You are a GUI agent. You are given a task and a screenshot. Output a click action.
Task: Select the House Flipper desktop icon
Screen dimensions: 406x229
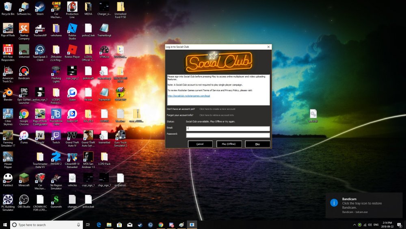tap(8, 160)
